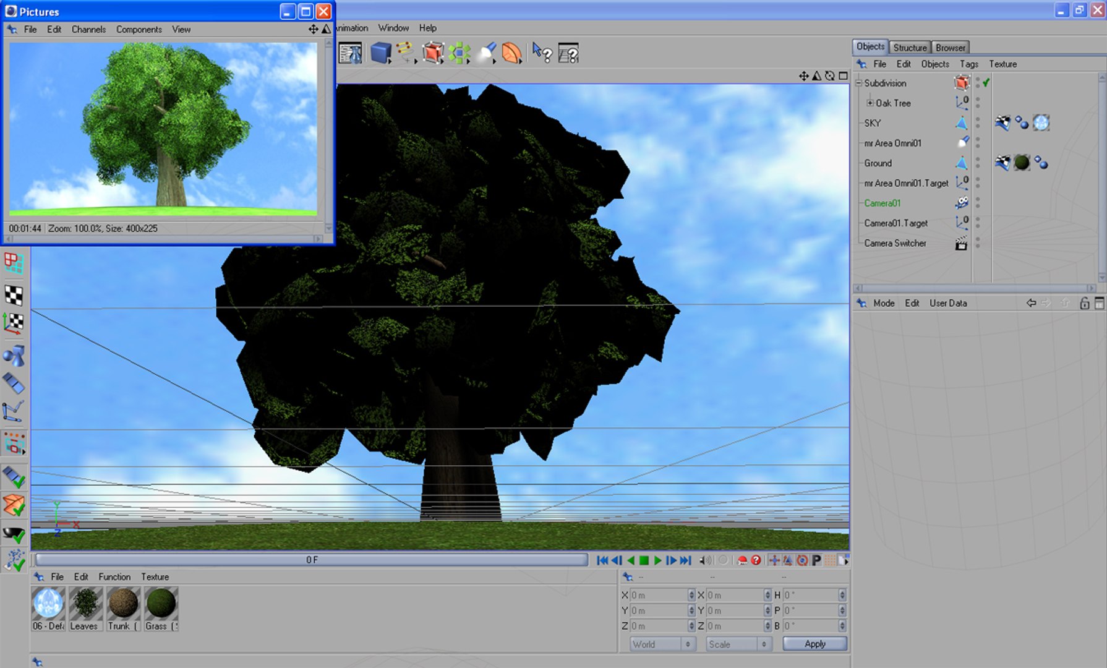
Task: Toggle the sound speaker in timeline
Action: click(705, 560)
